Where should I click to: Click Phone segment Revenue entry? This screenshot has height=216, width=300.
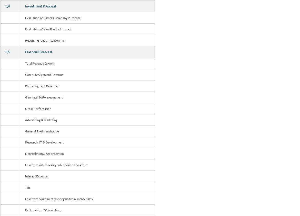click(x=42, y=86)
